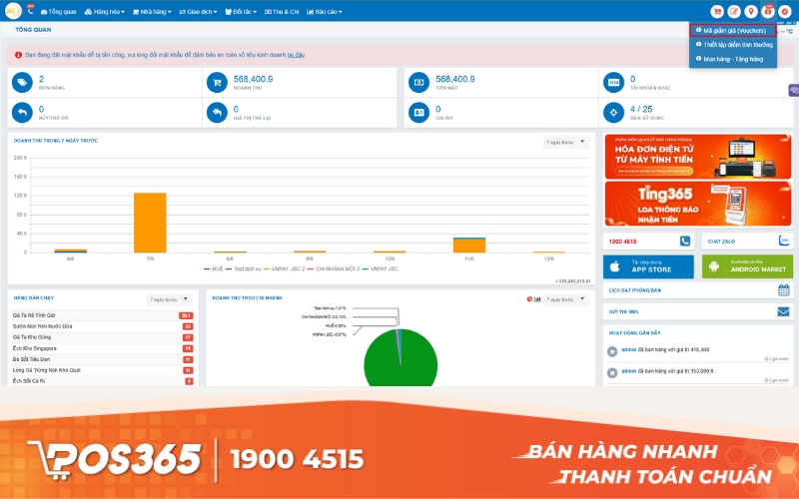Viewport: 799px width, 499px height.
Task: Open LỊCH ĐẶT PHÒNG/BÀN panel
Action: tap(697, 290)
